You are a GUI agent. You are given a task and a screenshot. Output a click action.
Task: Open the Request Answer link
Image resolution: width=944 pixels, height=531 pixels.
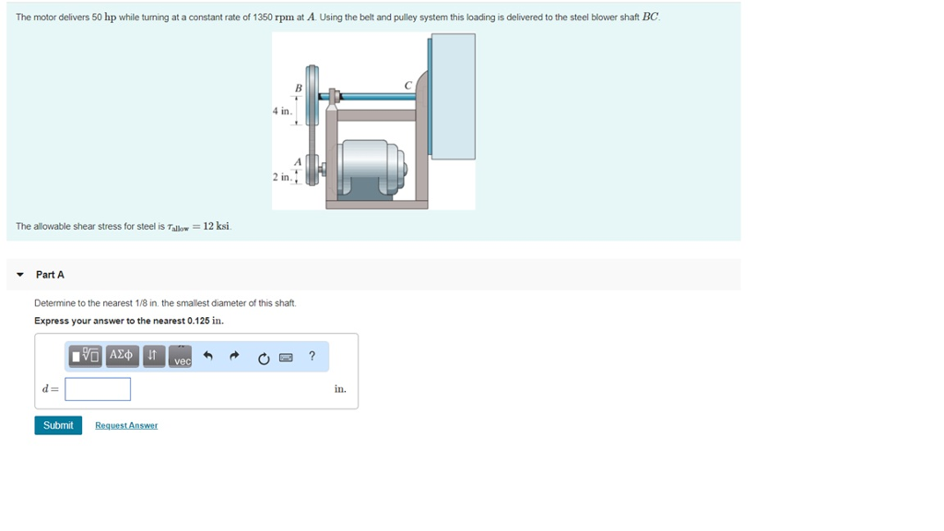pyautogui.click(x=125, y=425)
